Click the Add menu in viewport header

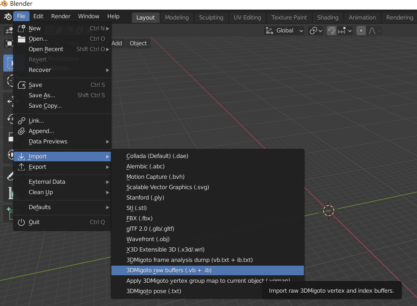tap(117, 43)
